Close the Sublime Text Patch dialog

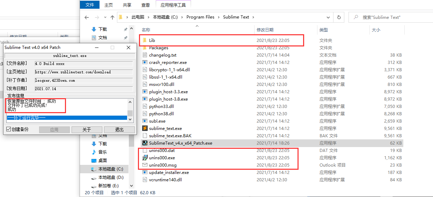129,48
